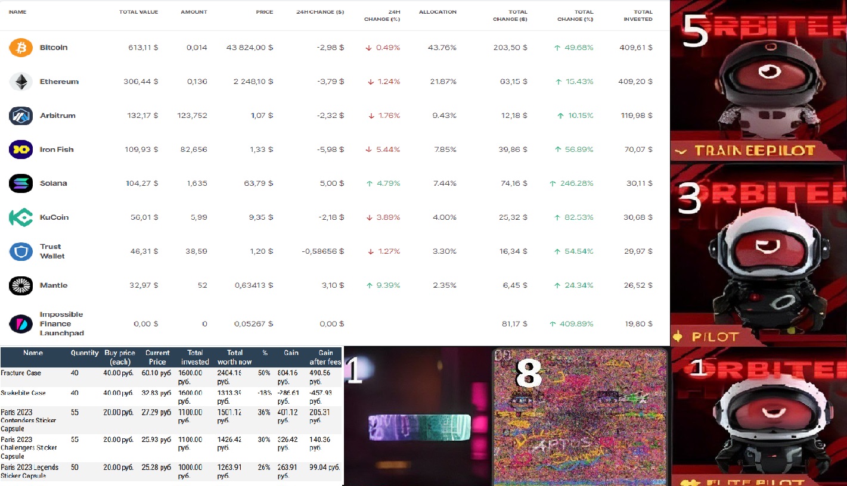Open the Trust Wallet asset name
The image size is (847, 486).
tap(52, 251)
